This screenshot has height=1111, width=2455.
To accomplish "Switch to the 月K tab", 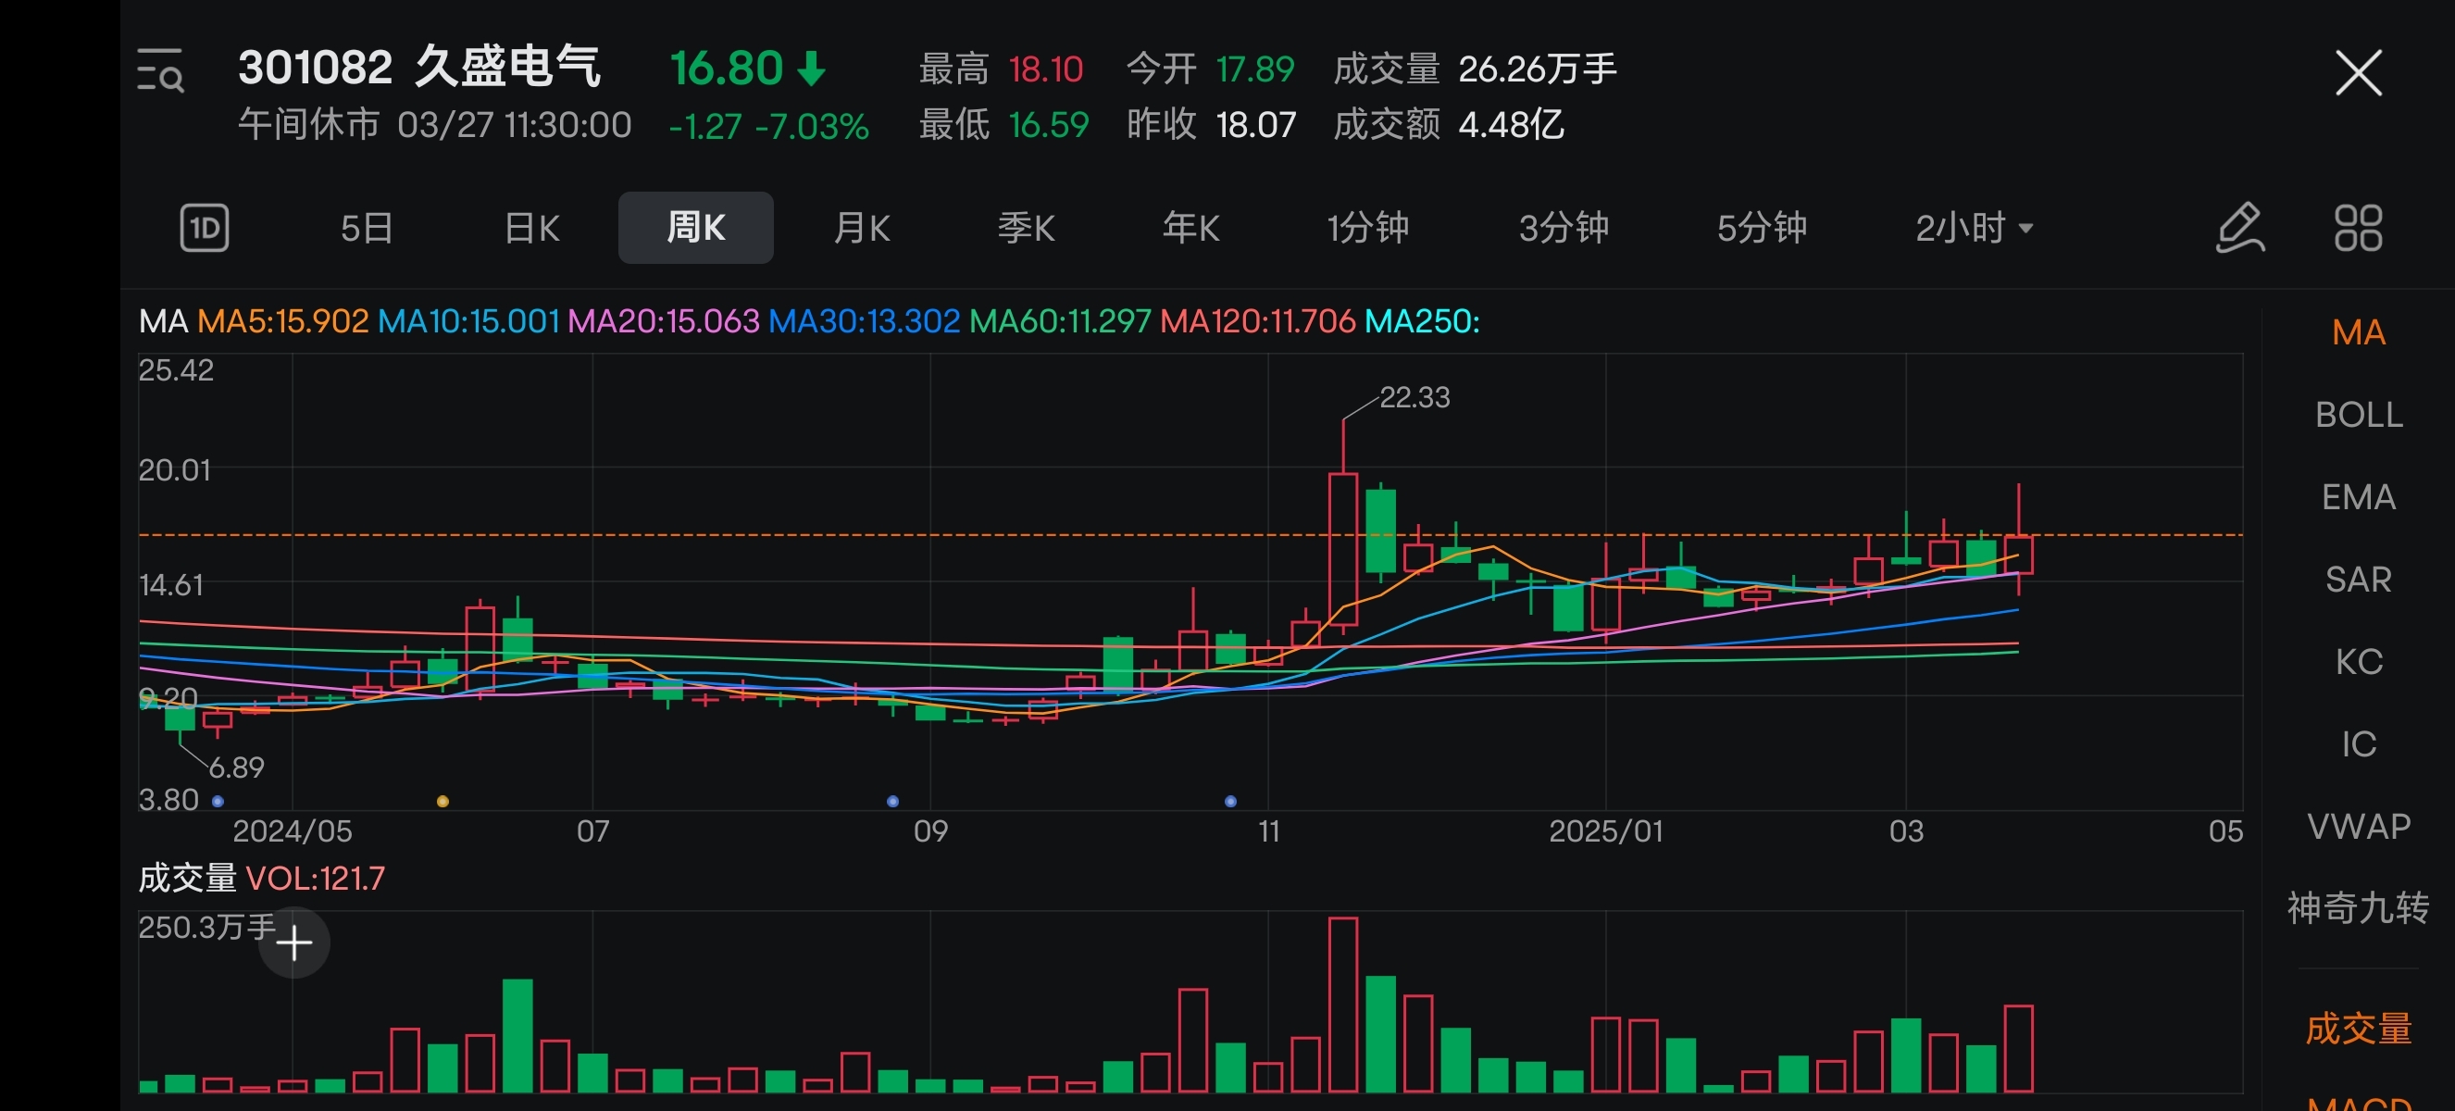I will coord(862,228).
